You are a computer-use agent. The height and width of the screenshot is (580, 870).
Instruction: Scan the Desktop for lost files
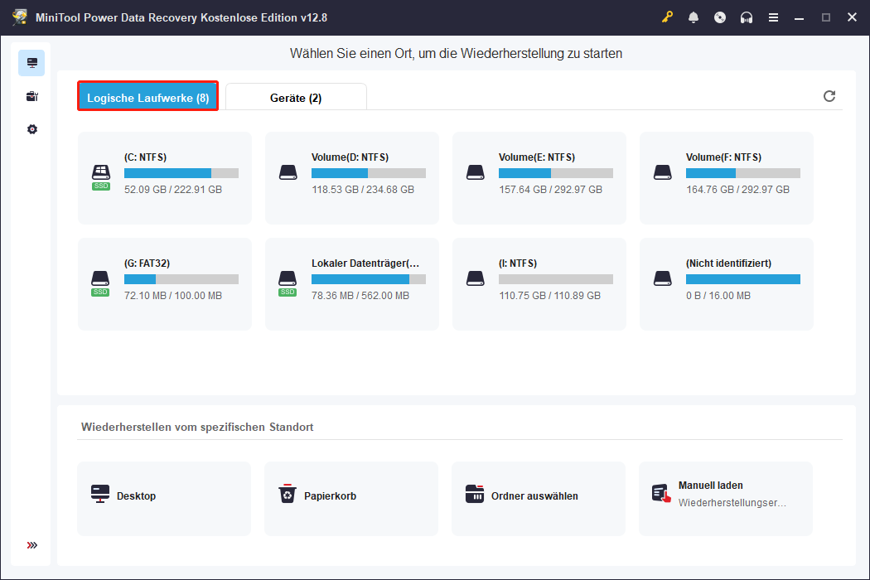[x=164, y=498]
